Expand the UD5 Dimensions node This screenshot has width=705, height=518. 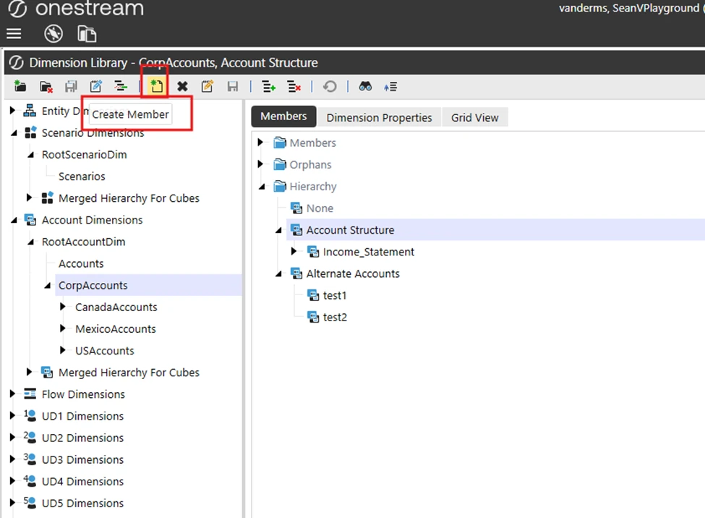(12, 502)
